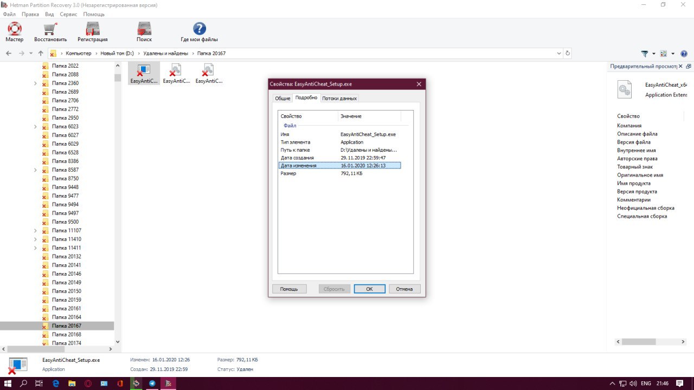694x390 pixels.
Task: Expand Папка 11411 tree node
Action: [35, 248]
